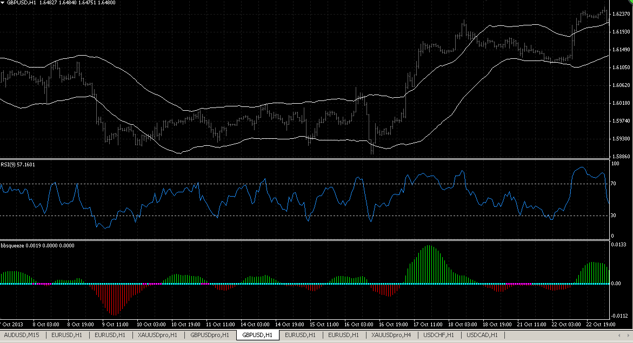Click the 18 Oct 19:00 time label

point(497,325)
